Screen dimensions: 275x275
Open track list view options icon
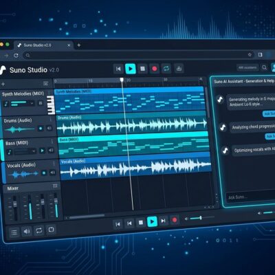tap(45, 84)
